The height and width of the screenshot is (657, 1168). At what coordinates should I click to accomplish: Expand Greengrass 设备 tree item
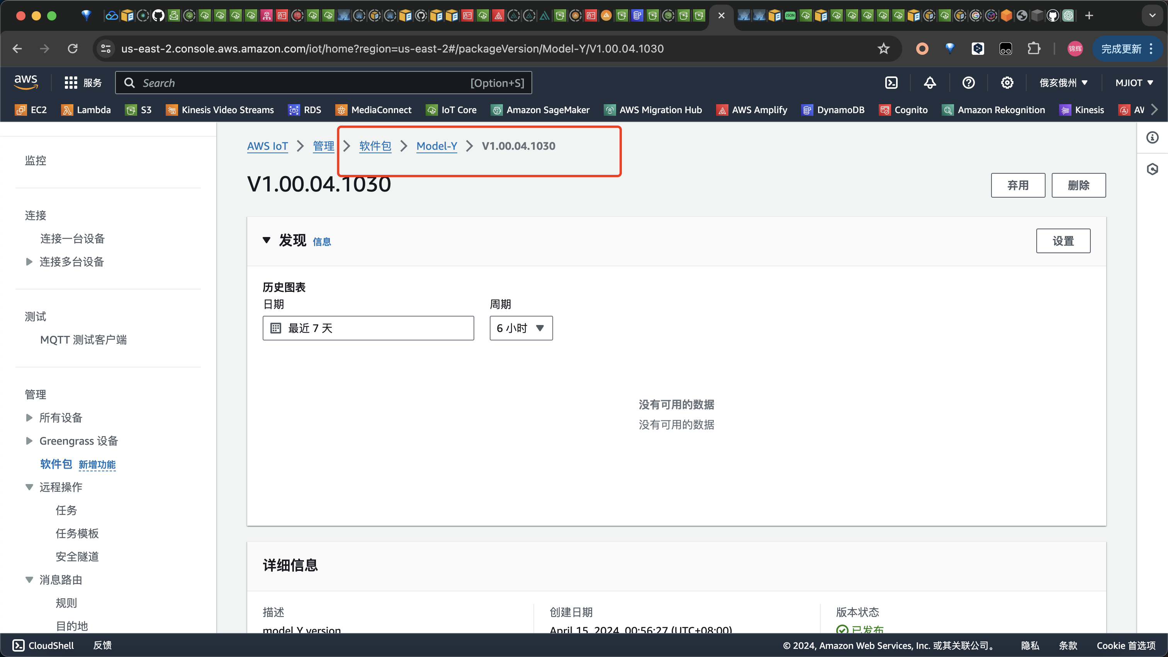29,440
